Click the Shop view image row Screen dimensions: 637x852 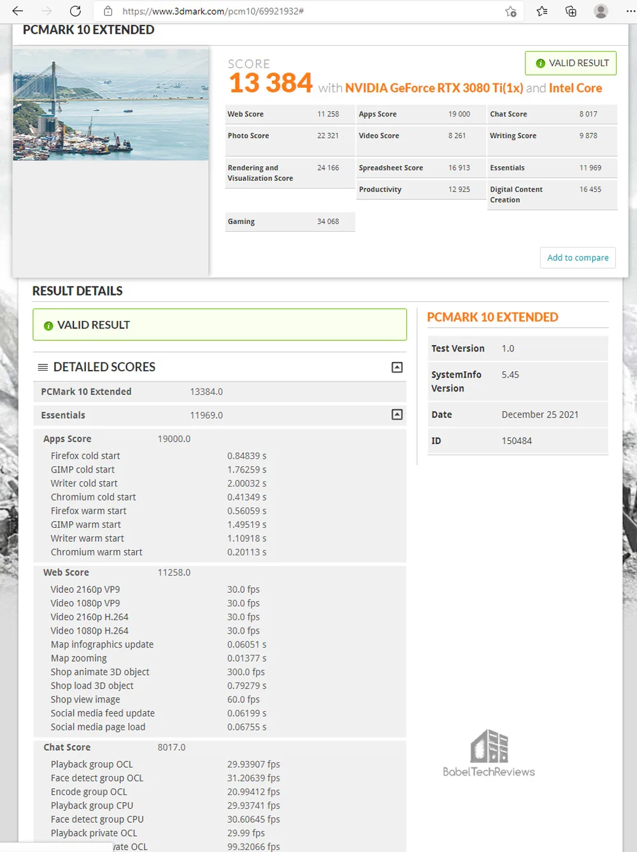point(220,700)
